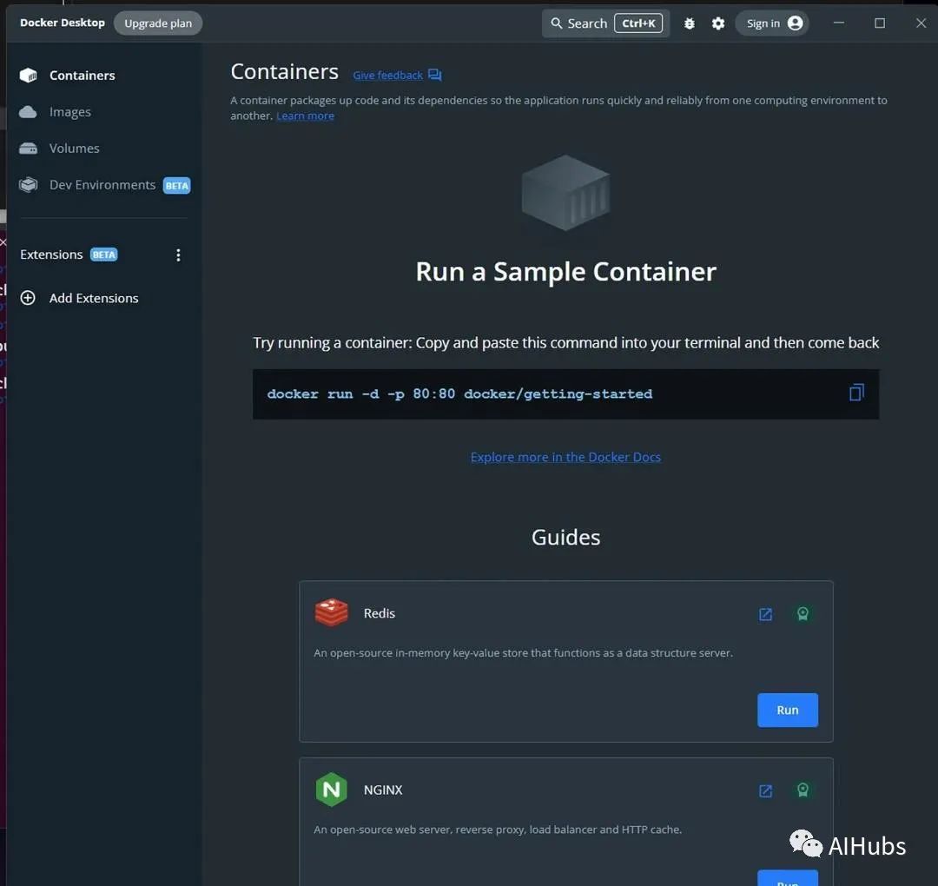Open the Images section

pyautogui.click(x=69, y=112)
